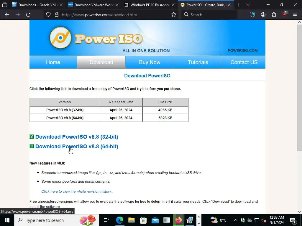Open weather widget showing 8°C

(x=218, y=220)
